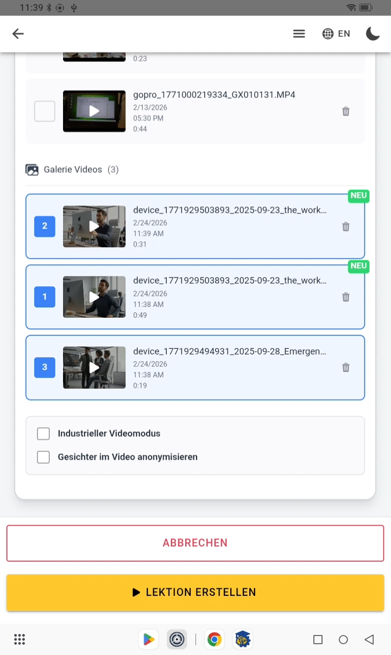
Task: Switch language via EN globe icon
Action: (x=336, y=34)
